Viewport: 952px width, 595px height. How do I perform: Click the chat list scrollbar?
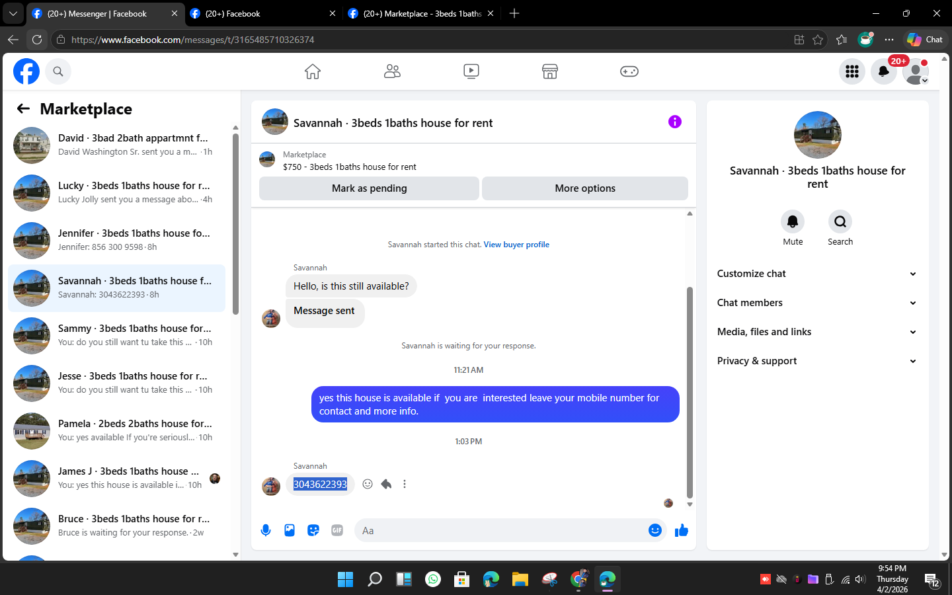(x=235, y=223)
